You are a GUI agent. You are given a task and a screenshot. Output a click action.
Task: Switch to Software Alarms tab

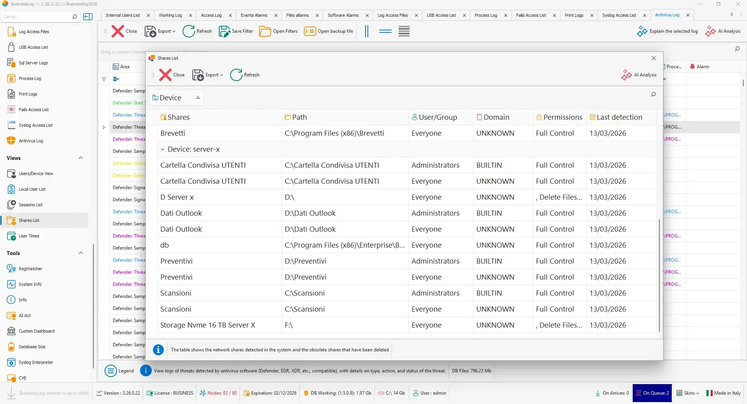click(x=343, y=15)
